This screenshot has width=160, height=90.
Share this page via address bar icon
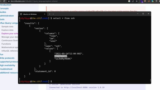[133, 1]
